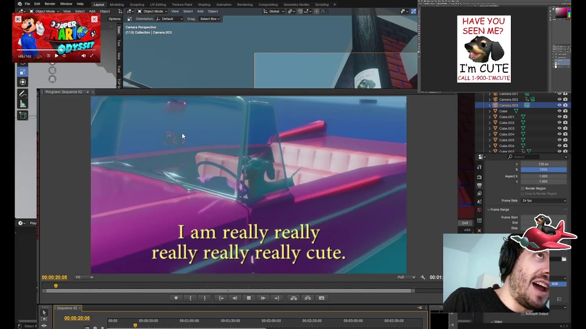Disable Cube.003 in renders via camera icon
This screenshot has width=586, height=329.
point(565,128)
